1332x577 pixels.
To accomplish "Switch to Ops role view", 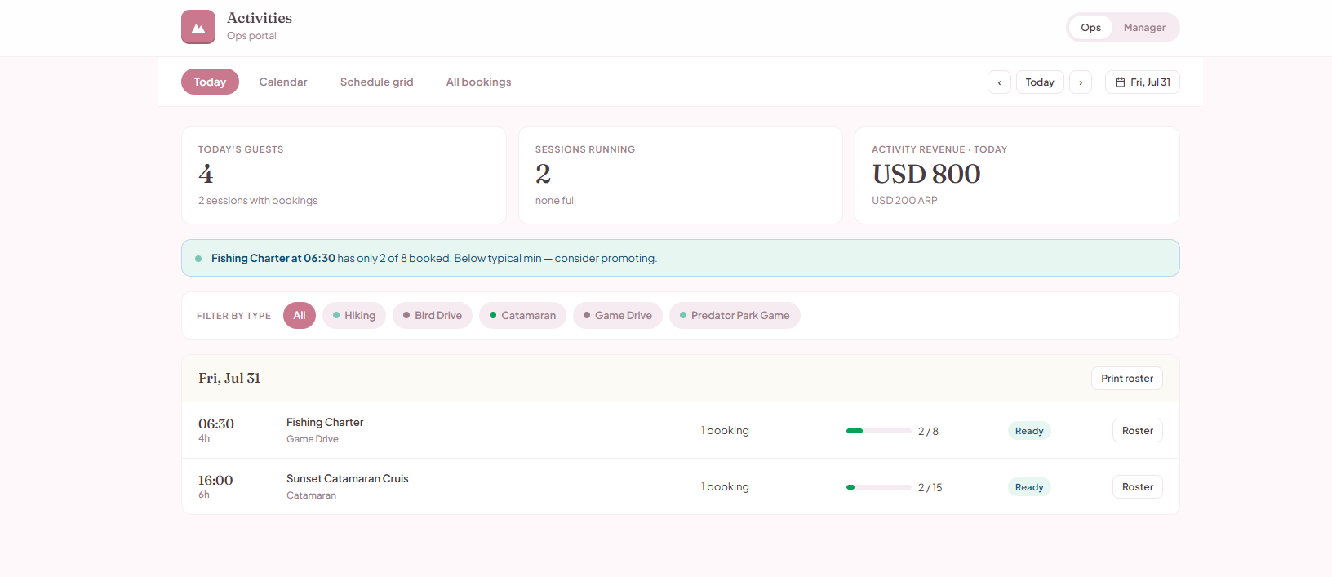I will [x=1090, y=28].
